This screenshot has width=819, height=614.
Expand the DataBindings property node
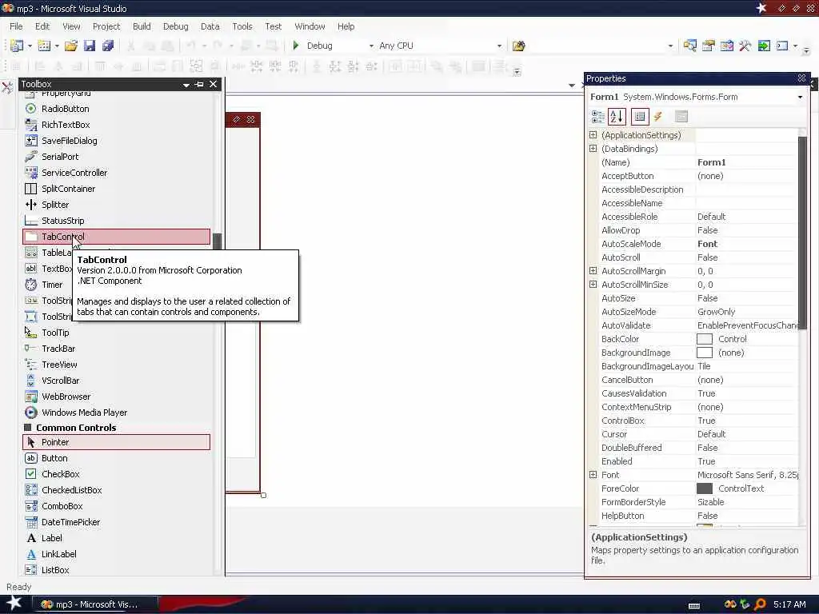point(593,148)
